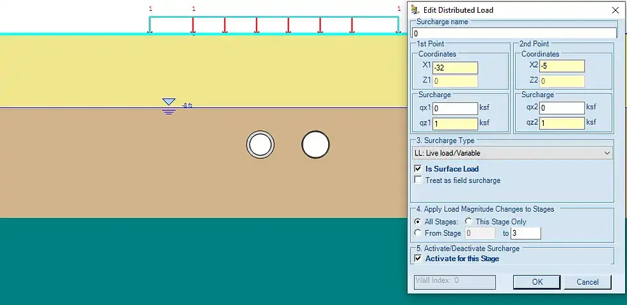Viewport: 627px width, 305px height.
Task: Toggle Activate for this Stage checkbox
Action: point(418,258)
